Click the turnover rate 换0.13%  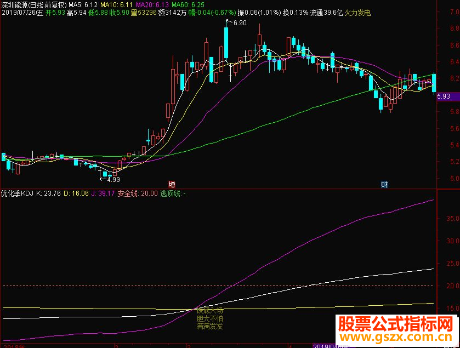point(296,13)
